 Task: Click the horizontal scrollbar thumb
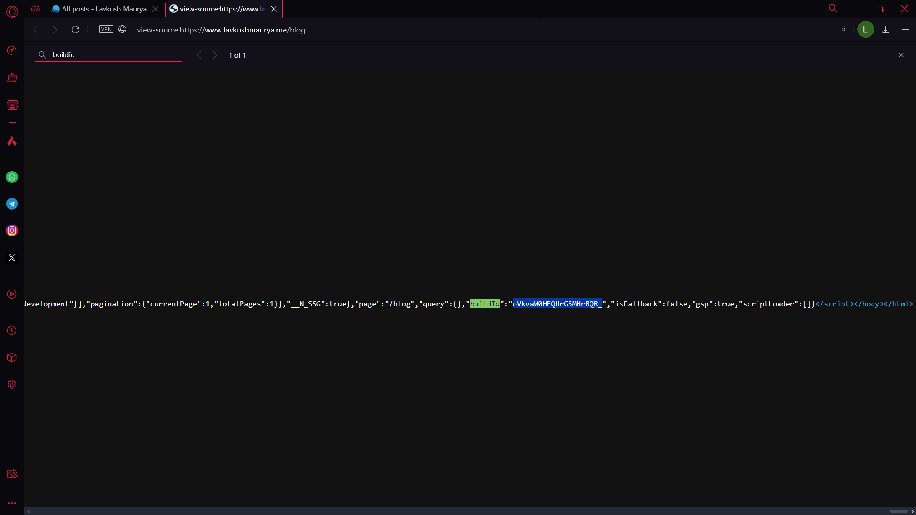pos(899,511)
